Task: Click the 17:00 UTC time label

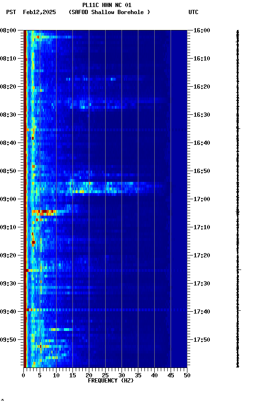Action: click(x=201, y=199)
